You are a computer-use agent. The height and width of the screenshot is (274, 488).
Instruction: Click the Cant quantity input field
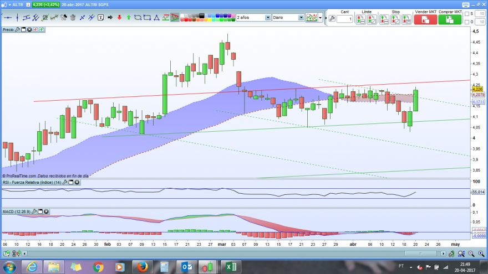tap(344, 19)
